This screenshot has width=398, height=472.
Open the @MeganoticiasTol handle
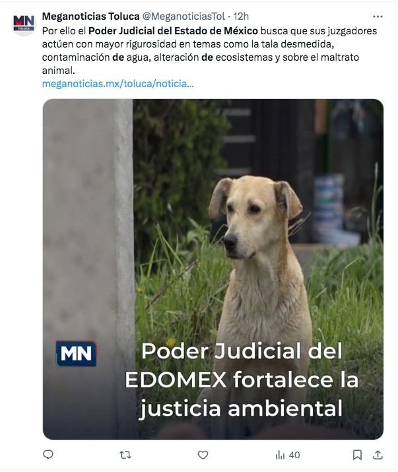pos(183,17)
